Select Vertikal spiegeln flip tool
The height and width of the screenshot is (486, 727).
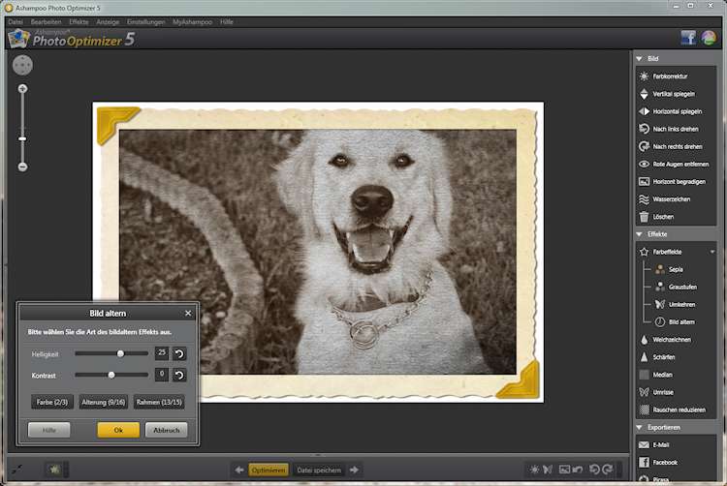click(x=644, y=94)
